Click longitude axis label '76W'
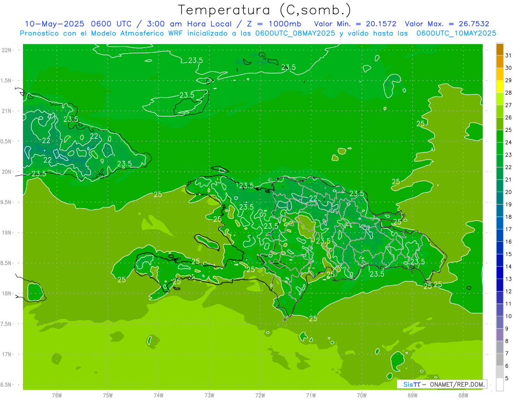The width and height of the screenshot is (520, 401). click(x=57, y=395)
